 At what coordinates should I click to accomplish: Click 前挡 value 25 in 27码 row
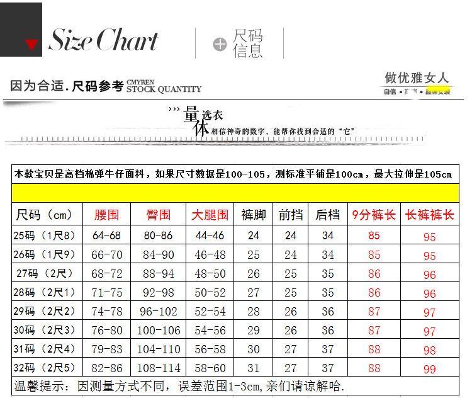click(291, 274)
